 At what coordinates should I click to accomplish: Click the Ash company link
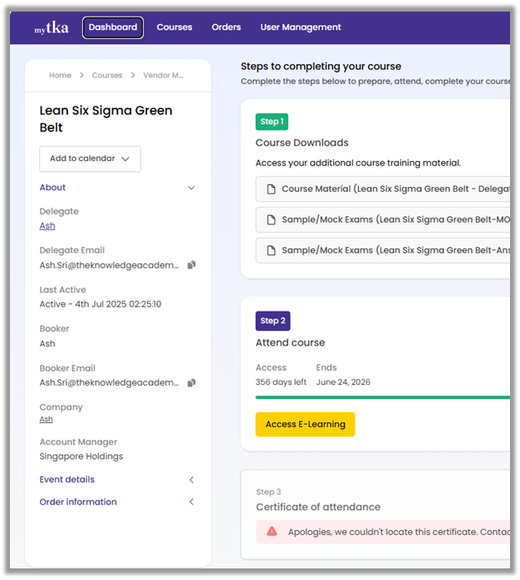click(47, 420)
